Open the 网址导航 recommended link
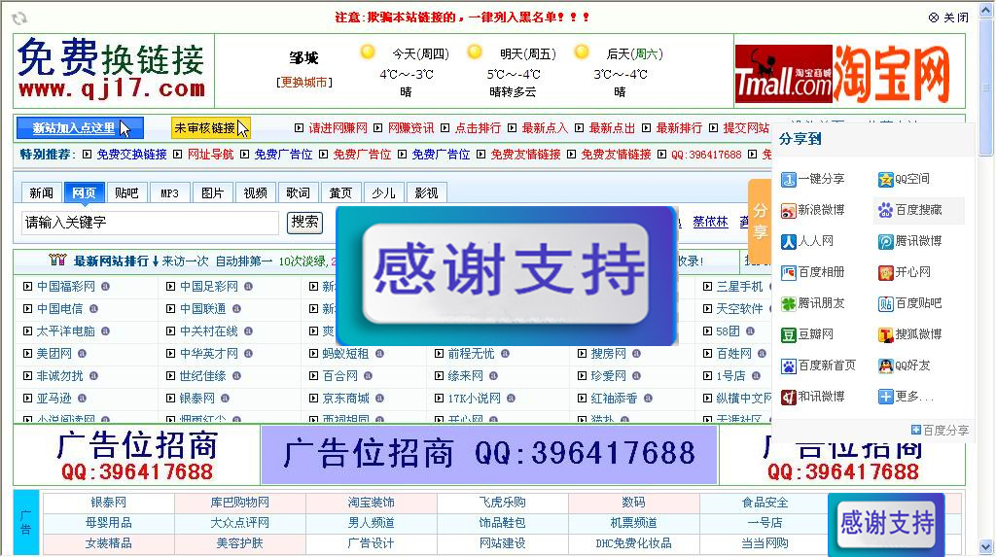 pos(210,155)
